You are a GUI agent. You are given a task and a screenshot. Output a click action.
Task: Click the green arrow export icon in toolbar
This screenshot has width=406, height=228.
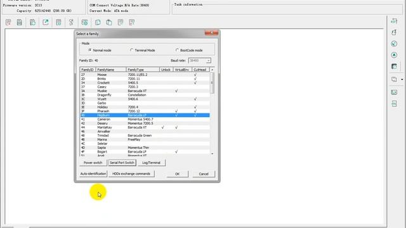pyautogui.click(x=46, y=22)
